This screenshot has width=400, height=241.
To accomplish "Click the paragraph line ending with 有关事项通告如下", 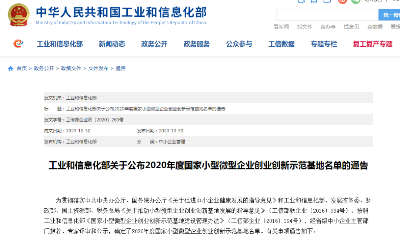I will [180, 231].
